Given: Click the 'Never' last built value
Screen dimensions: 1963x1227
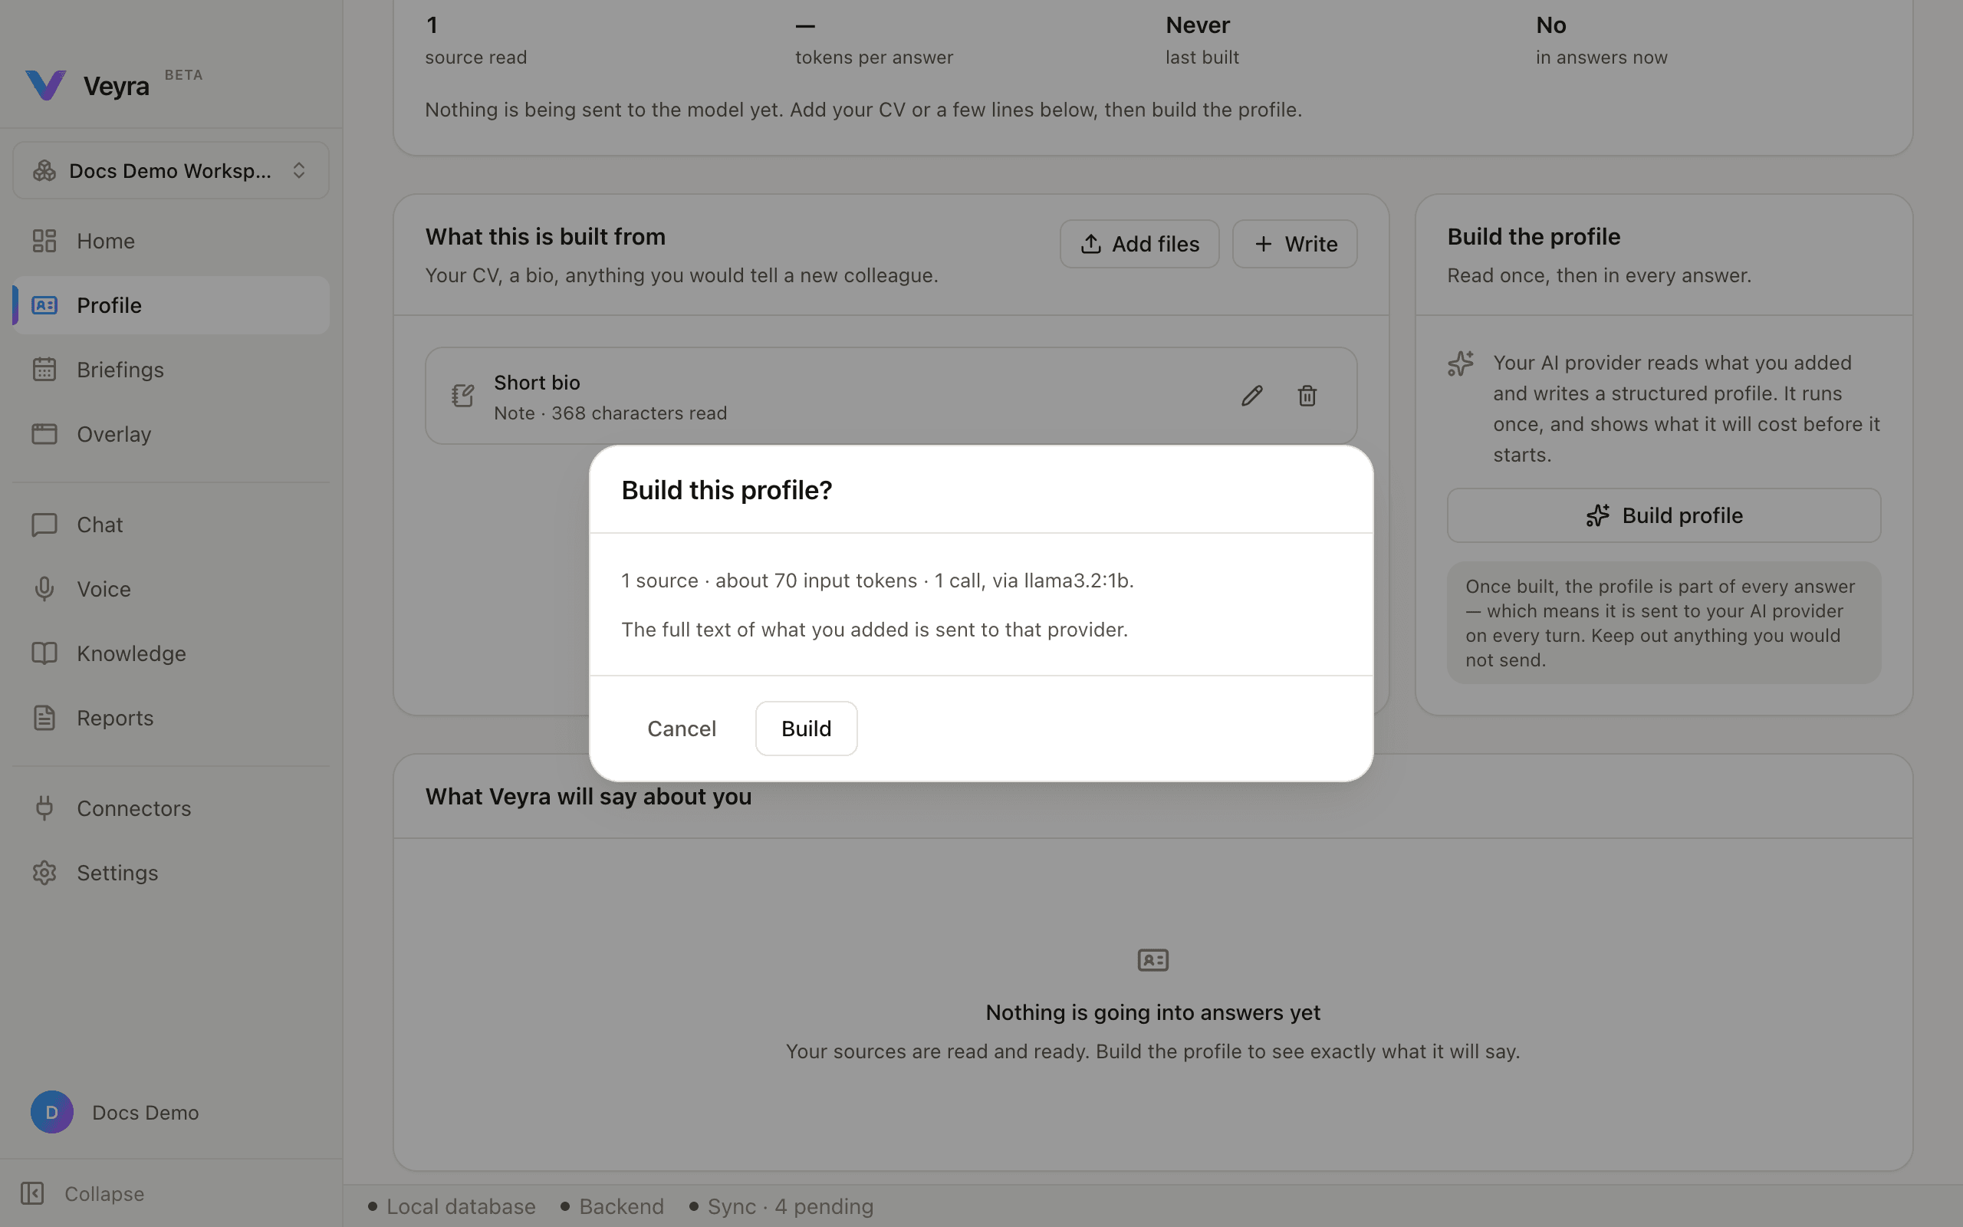Looking at the screenshot, I should pos(1197,25).
